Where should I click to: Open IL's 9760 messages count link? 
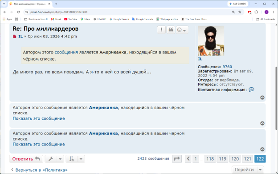click(227, 67)
